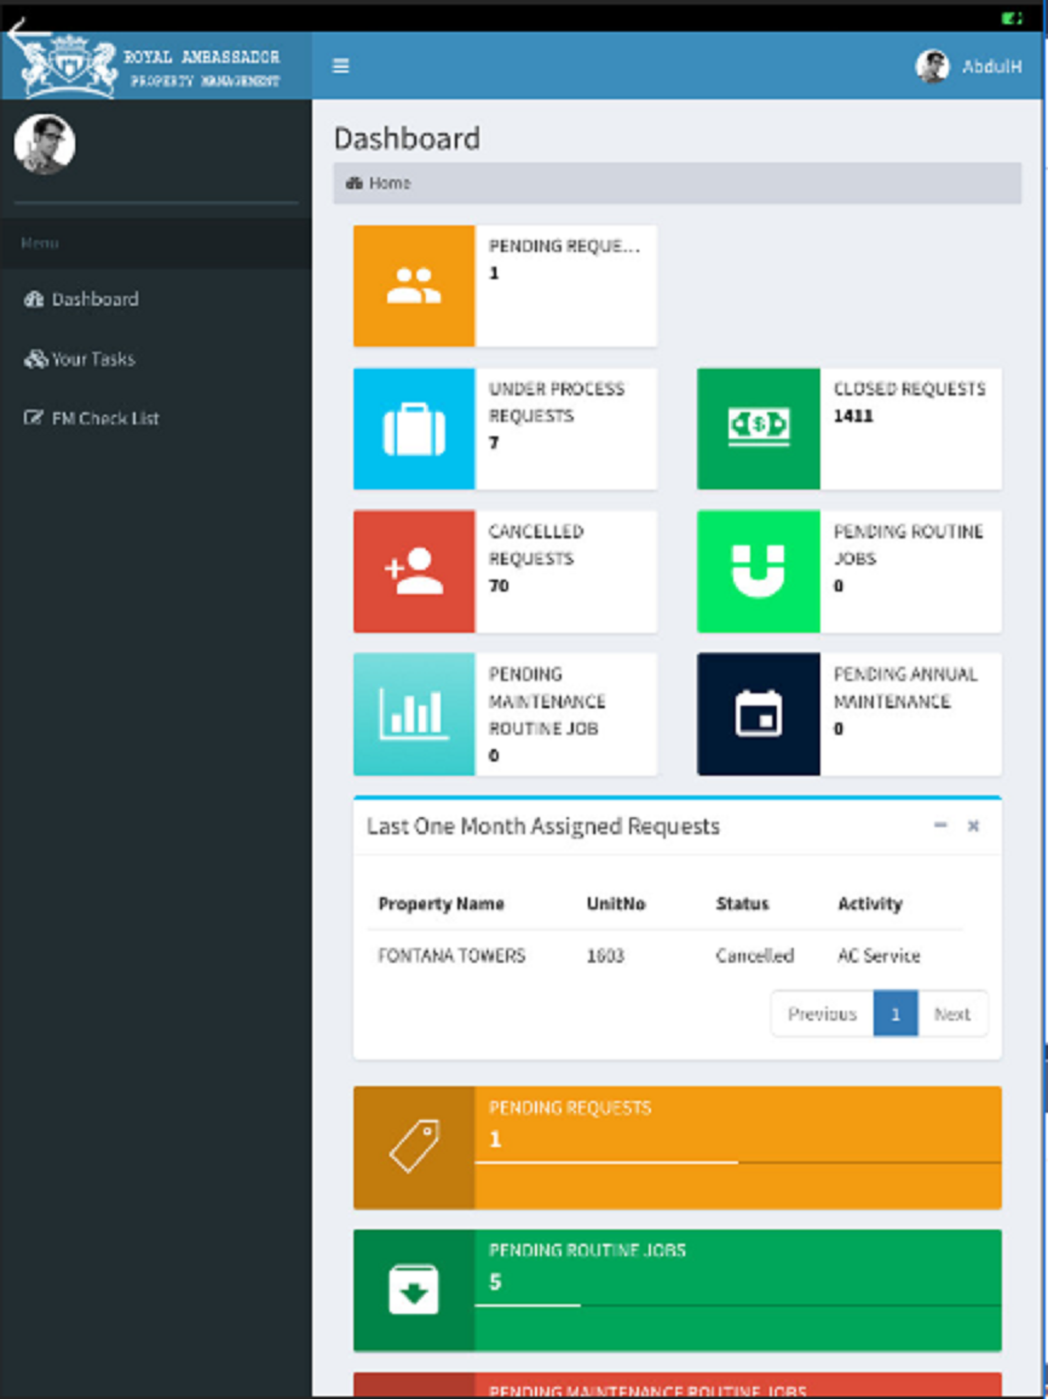Click the AC Service activity cell

[x=879, y=956]
